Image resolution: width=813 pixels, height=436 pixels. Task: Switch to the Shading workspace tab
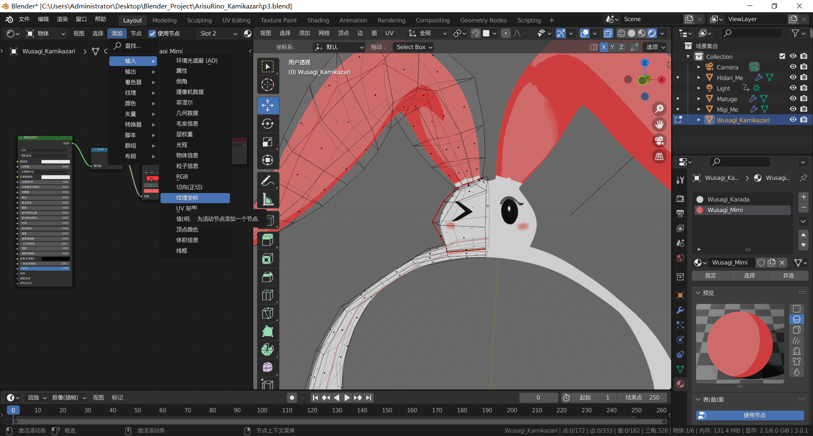(318, 20)
